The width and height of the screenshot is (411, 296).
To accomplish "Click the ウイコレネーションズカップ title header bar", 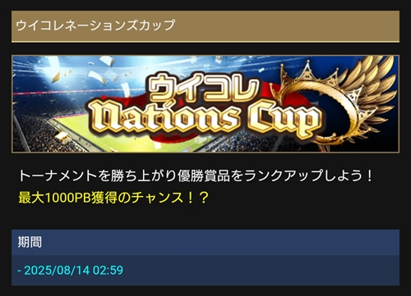I will click(x=205, y=26).
